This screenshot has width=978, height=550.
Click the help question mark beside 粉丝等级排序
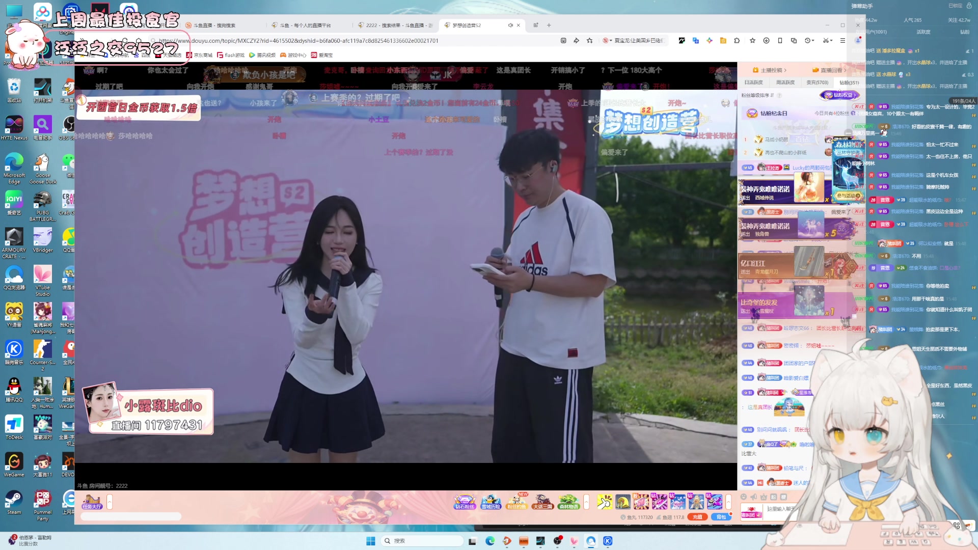(x=779, y=95)
